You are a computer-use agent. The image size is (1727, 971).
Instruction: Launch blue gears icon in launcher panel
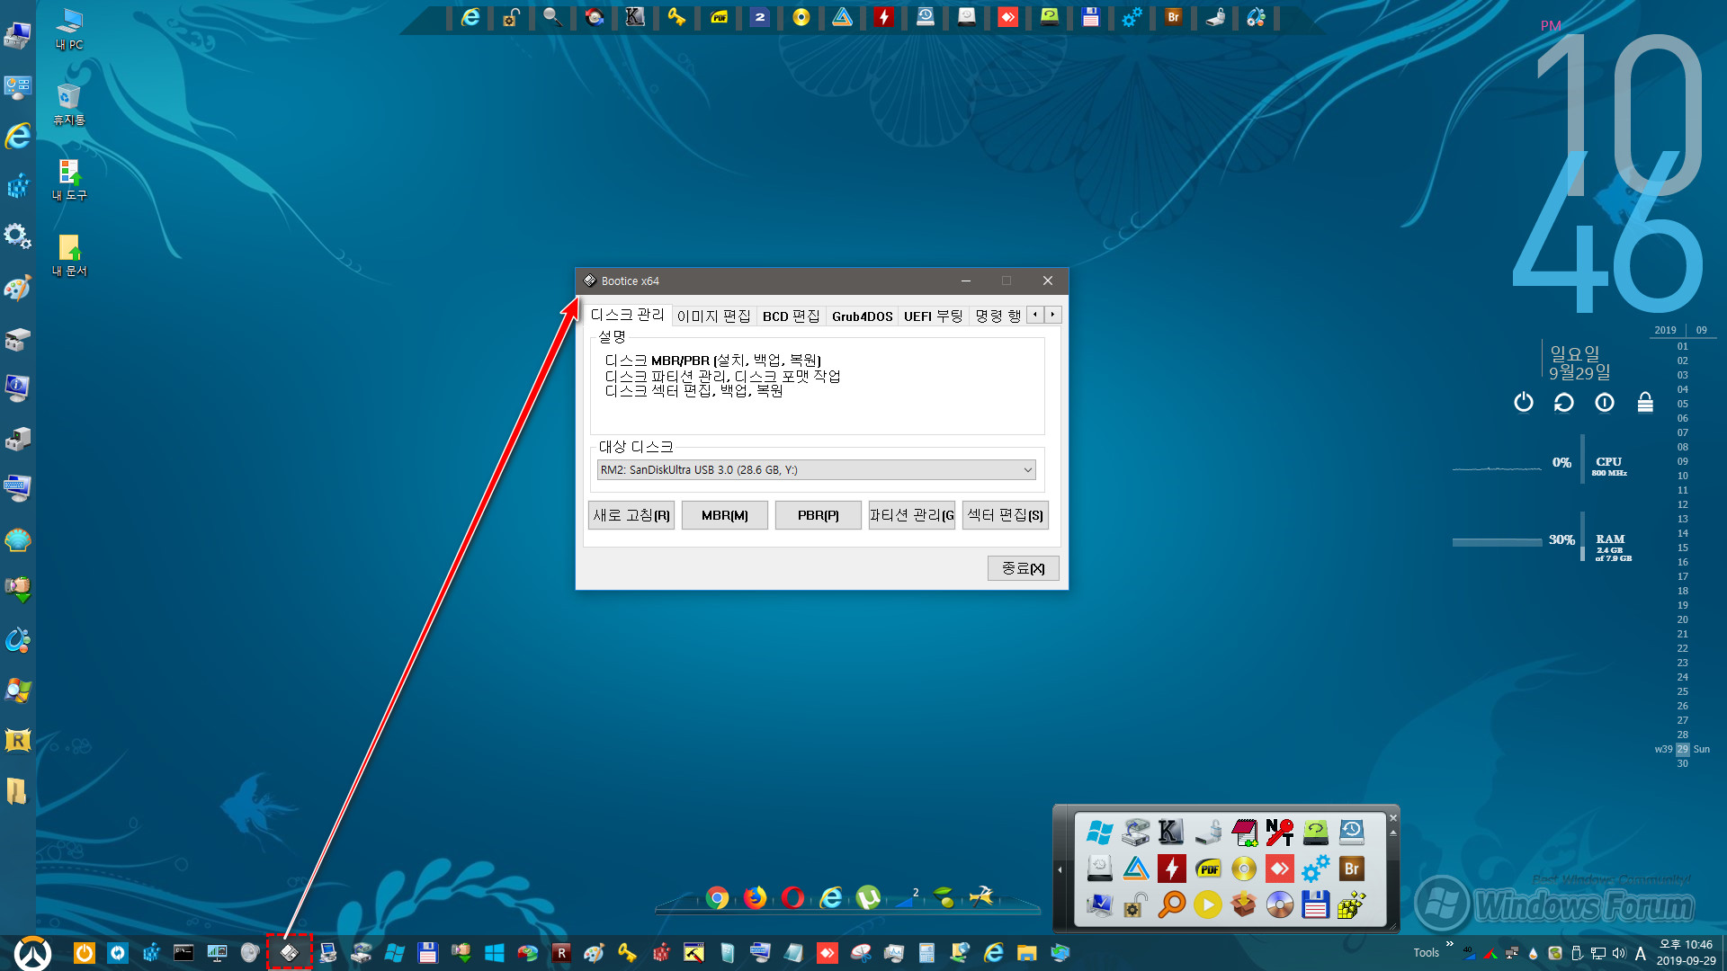pyautogui.click(x=1315, y=869)
